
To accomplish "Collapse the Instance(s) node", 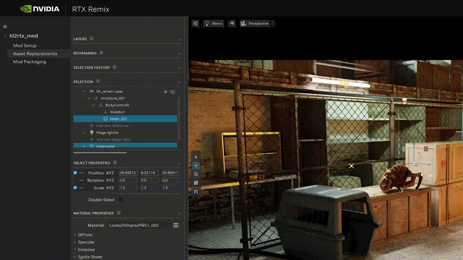I will (84, 146).
